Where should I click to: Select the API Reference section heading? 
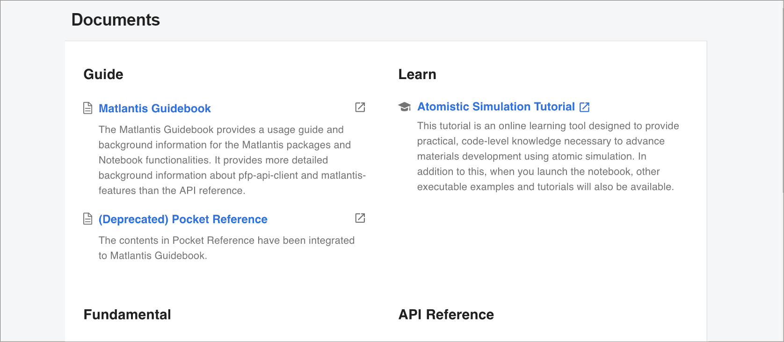[x=446, y=314]
